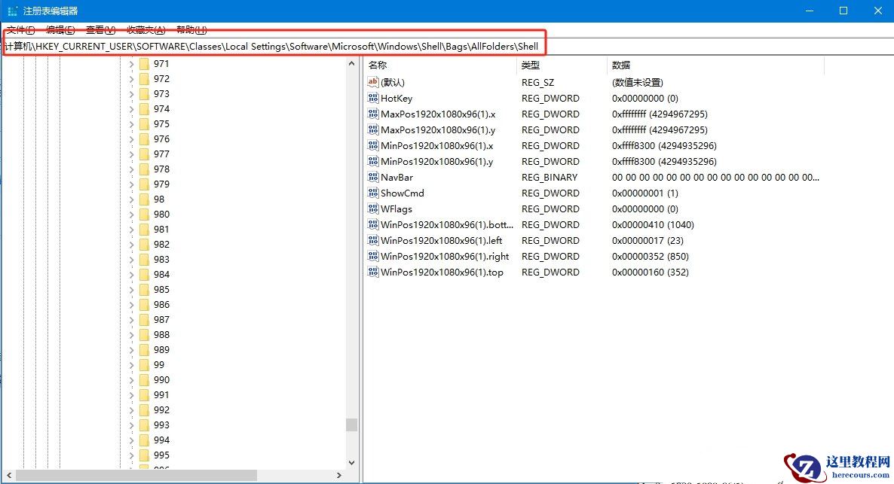Click the REG_SZ icon beside (默认)
Viewport: 894px width, 484px height.
[373, 82]
